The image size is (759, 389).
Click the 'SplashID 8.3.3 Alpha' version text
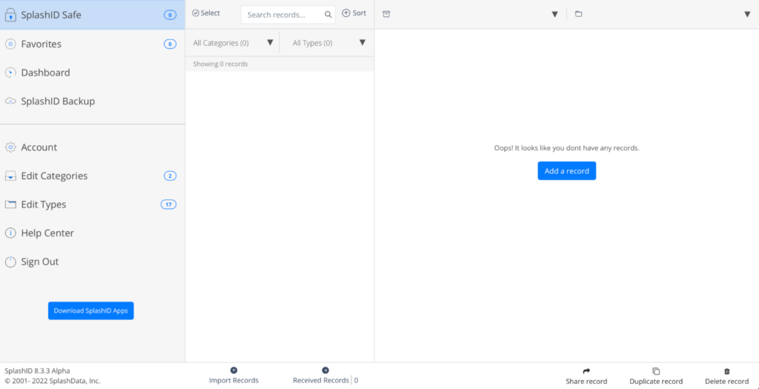[x=37, y=371]
